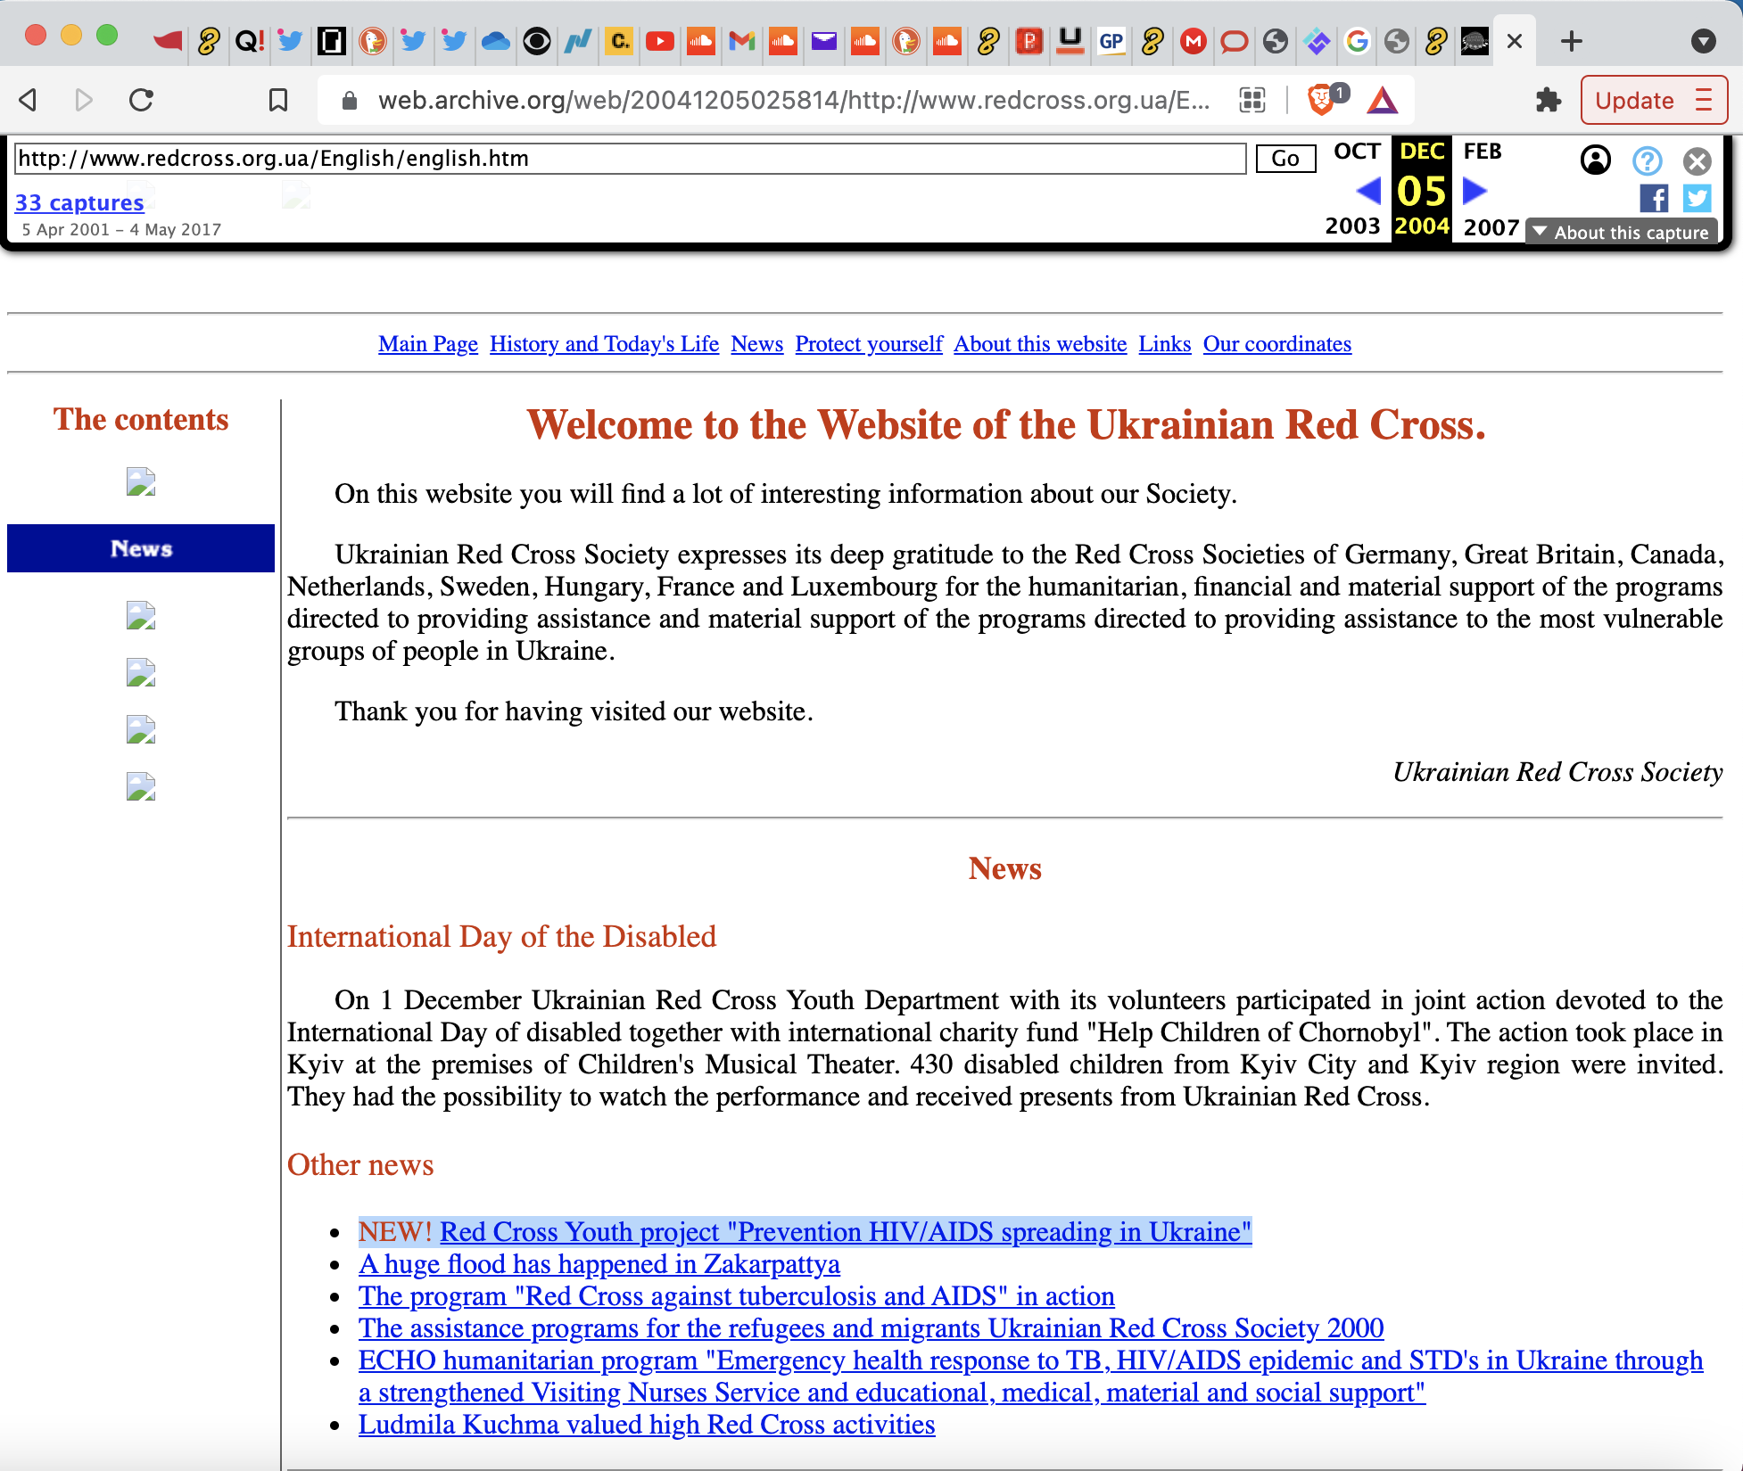Click the blue News sidebar button
1743x1471 pixels.
141,548
